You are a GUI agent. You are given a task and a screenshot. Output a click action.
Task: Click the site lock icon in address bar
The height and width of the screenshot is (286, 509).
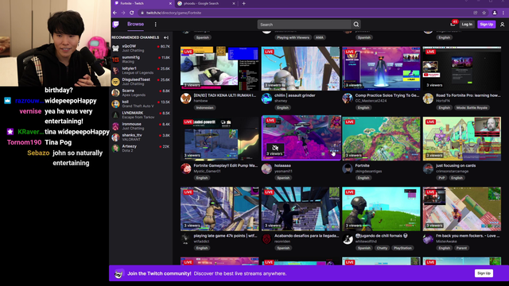(x=142, y=13)
